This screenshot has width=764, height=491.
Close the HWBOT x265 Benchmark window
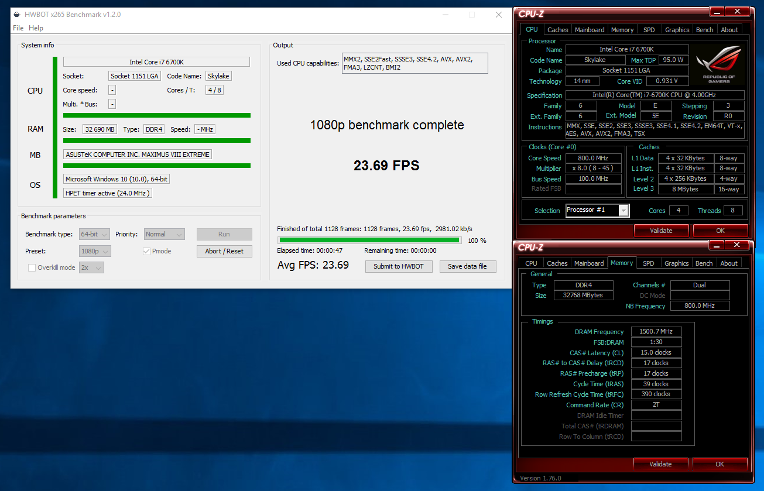tap(498, 15)
